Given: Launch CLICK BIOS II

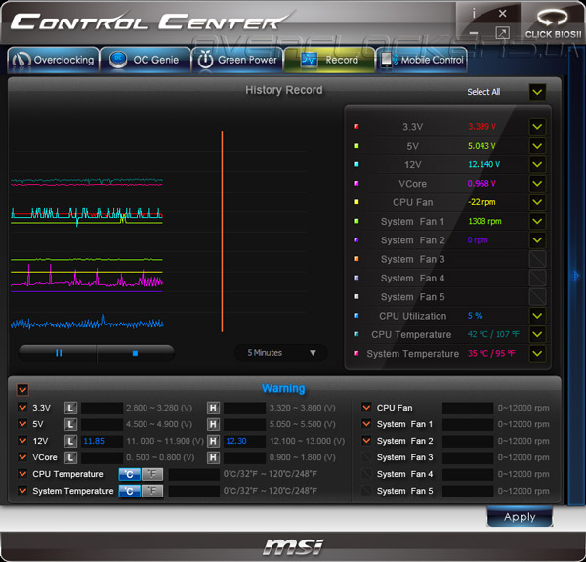Looking at the screenshot, I should pyautogui.click(x=553, y=23).
